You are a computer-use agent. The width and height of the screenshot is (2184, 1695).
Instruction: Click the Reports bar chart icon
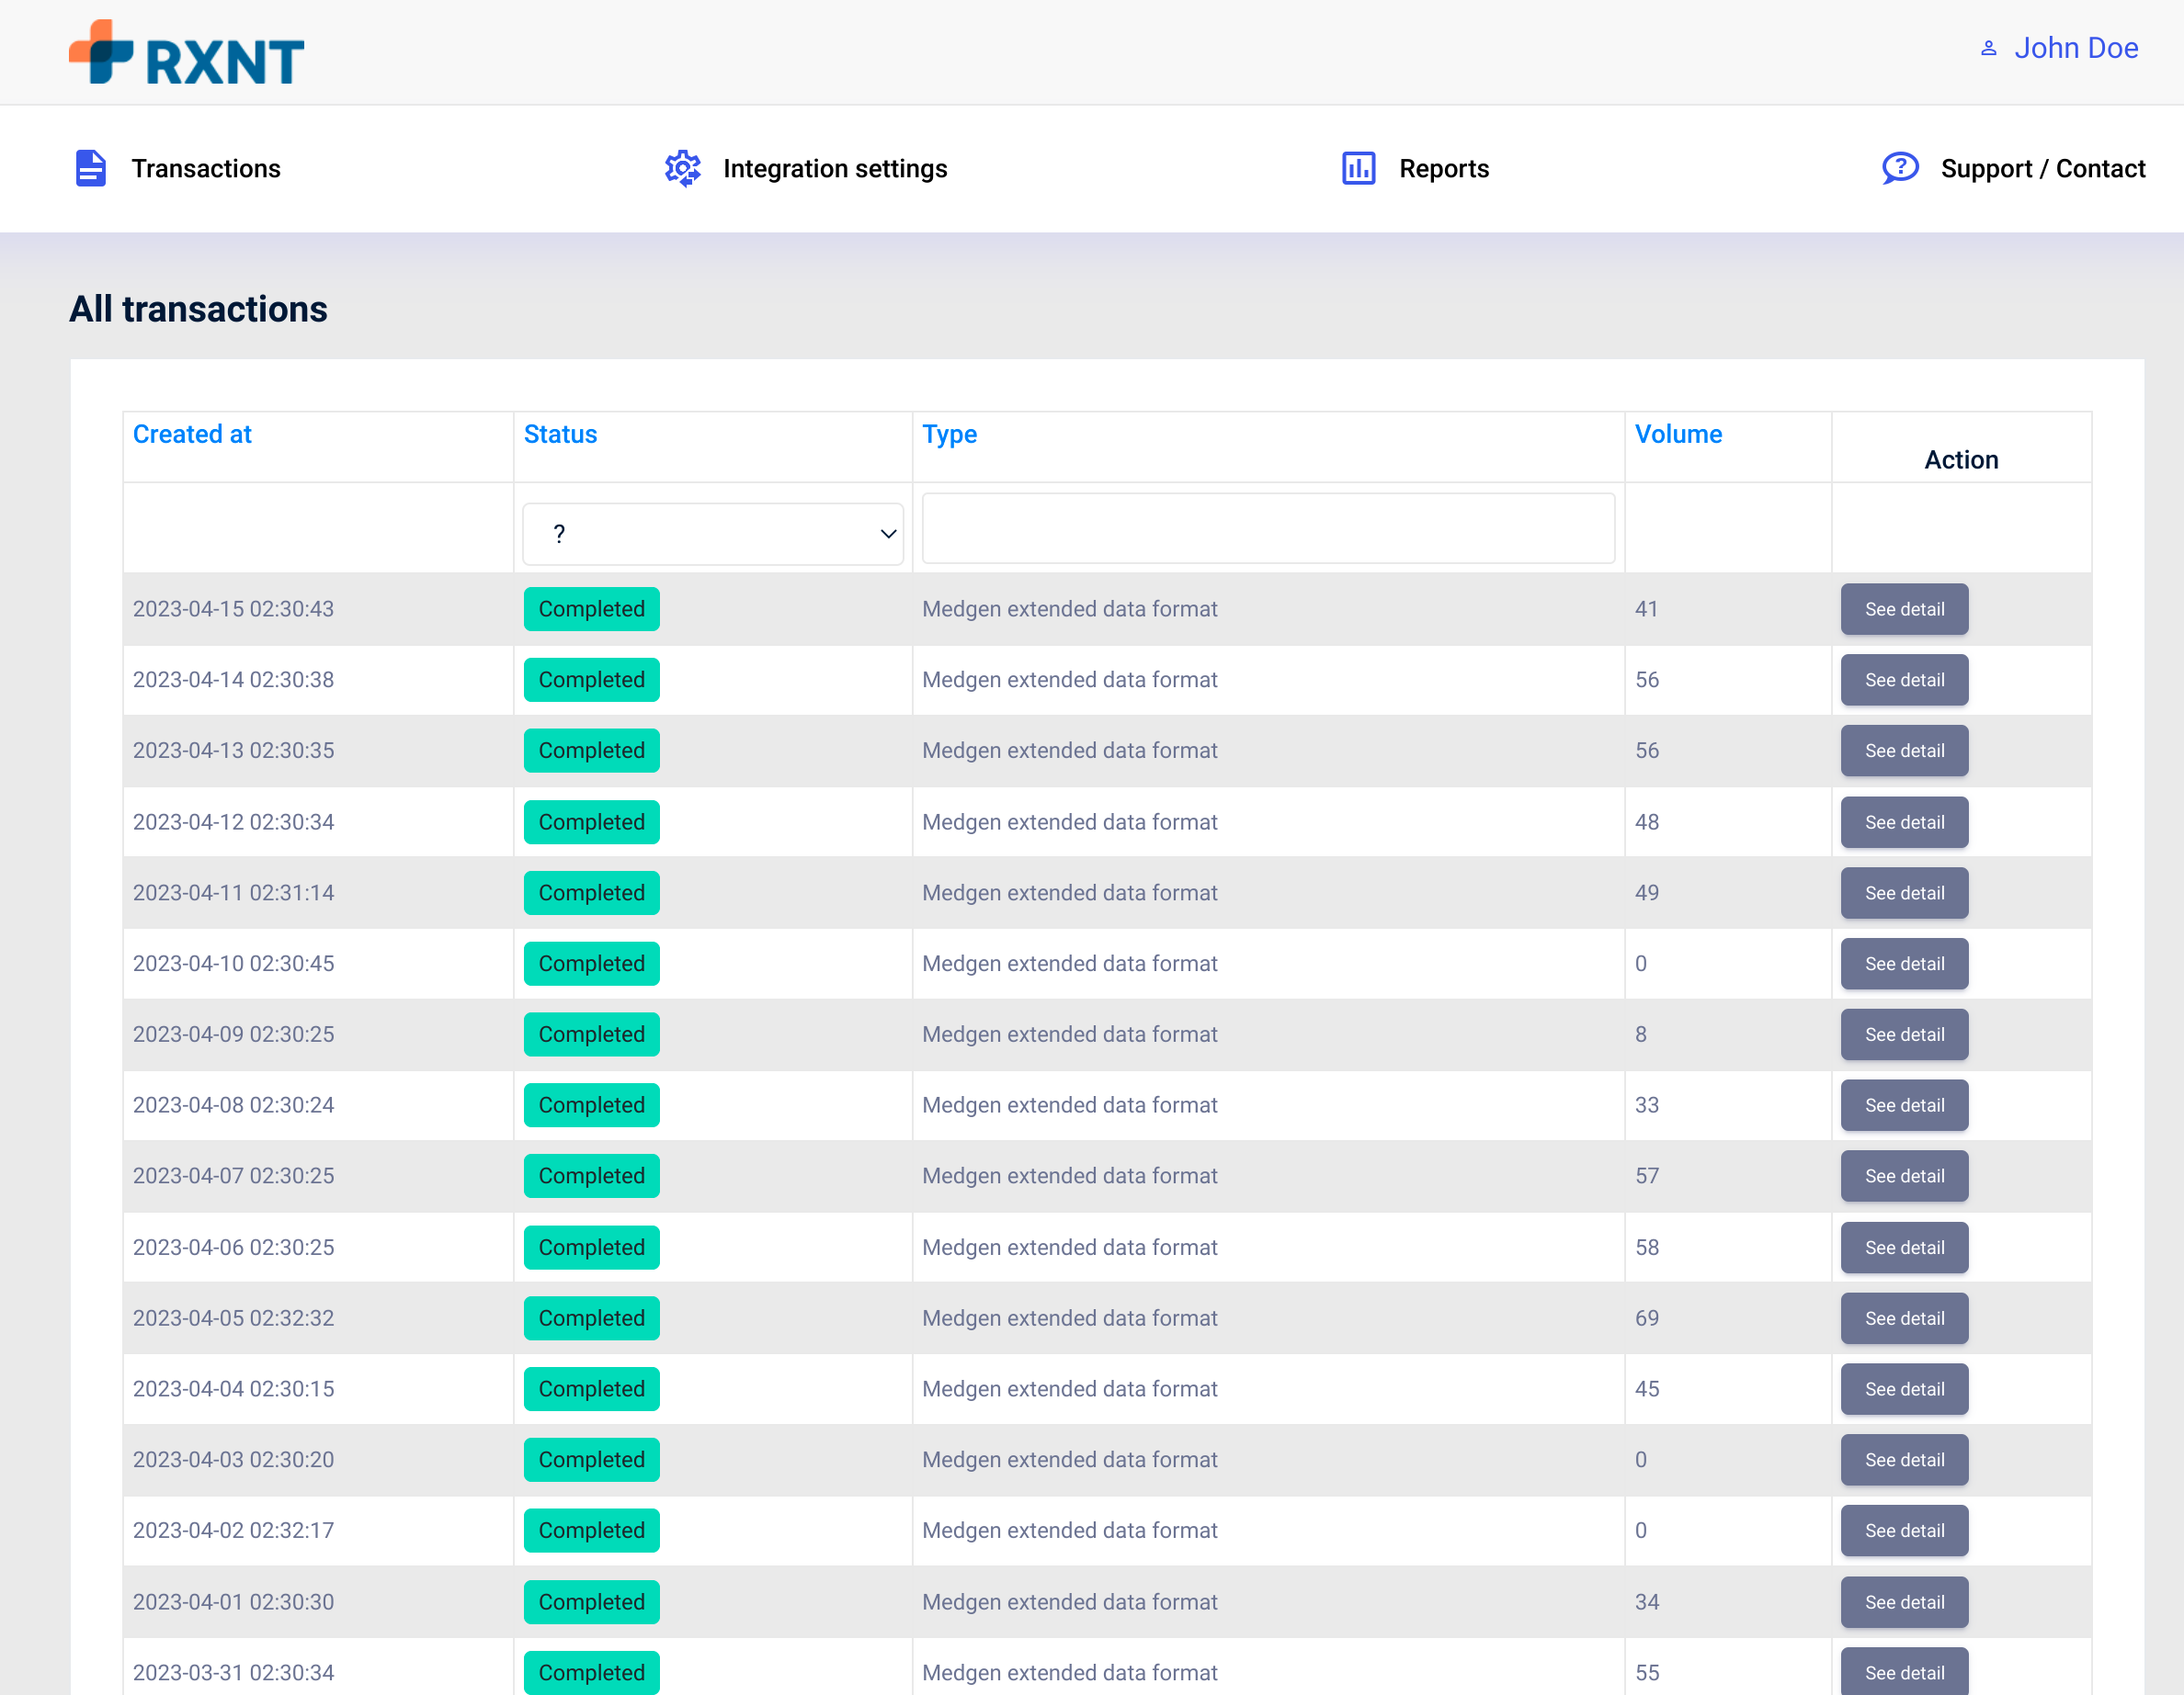pos(1358,168)
